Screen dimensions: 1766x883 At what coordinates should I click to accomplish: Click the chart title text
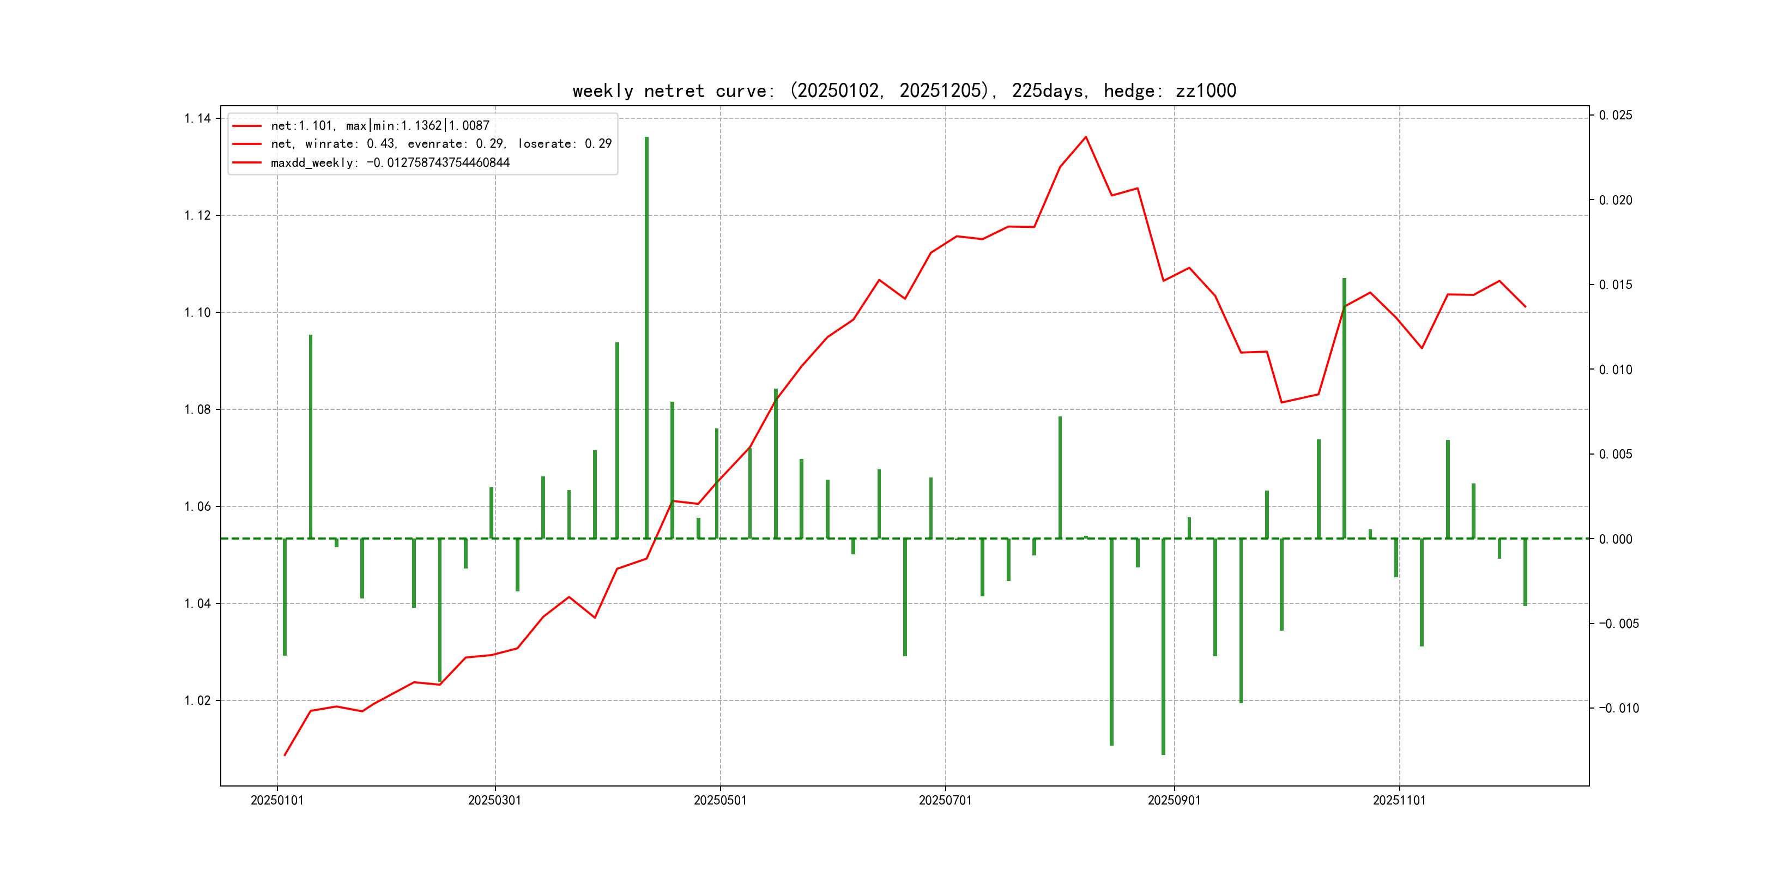pyautogui.click(x=904, y=90)
